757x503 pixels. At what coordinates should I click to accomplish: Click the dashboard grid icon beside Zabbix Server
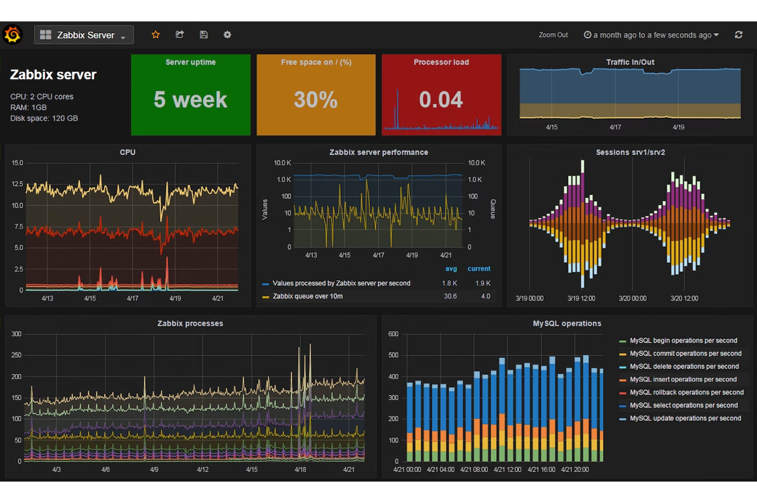click(46, 35)
